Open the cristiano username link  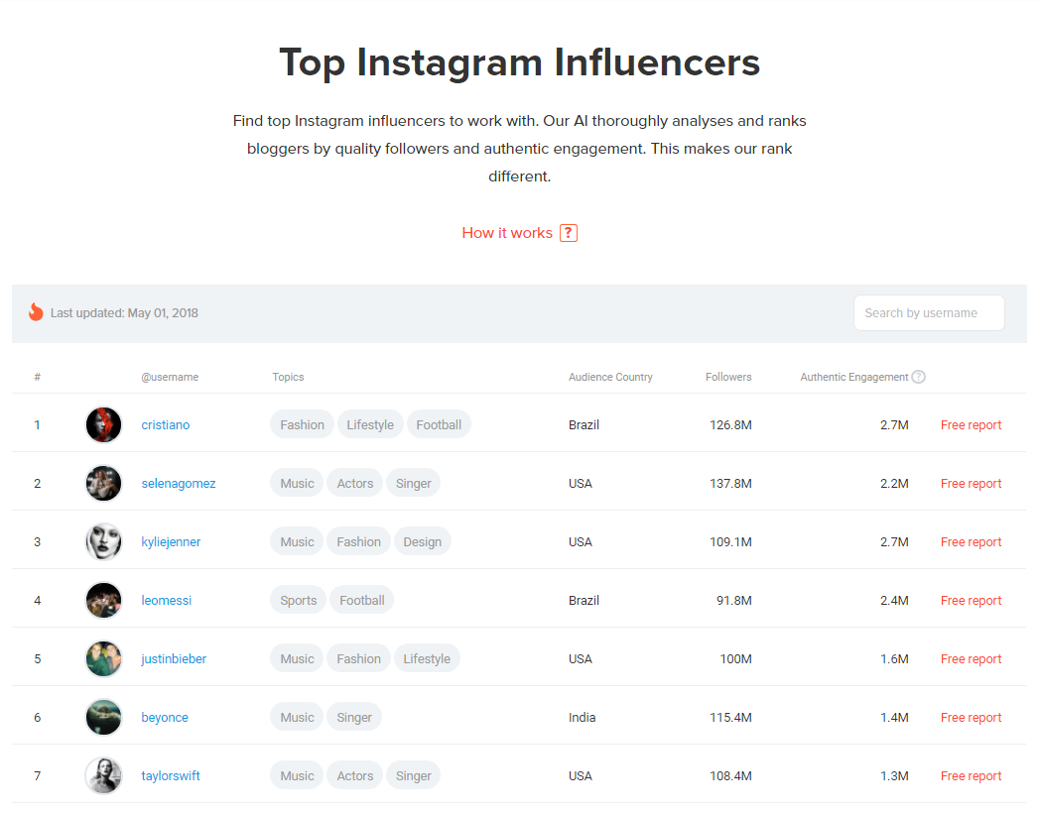coord(166,424)
